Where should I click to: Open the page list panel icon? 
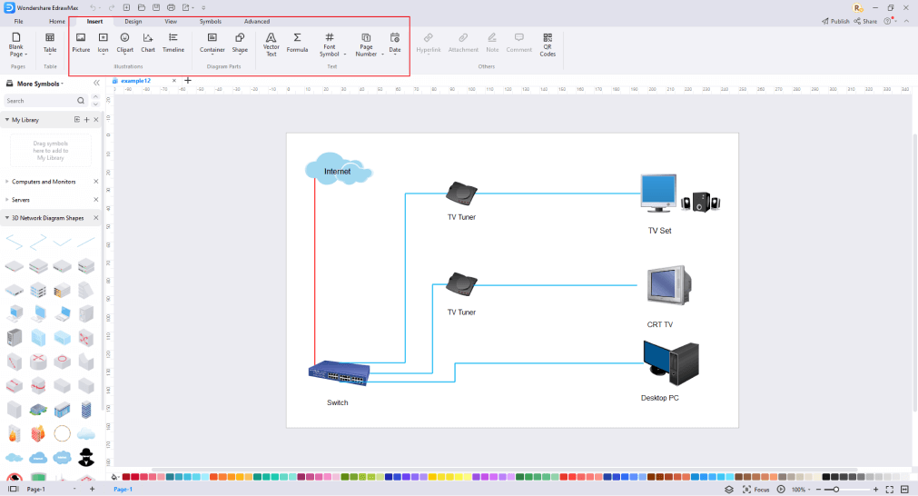13,489
